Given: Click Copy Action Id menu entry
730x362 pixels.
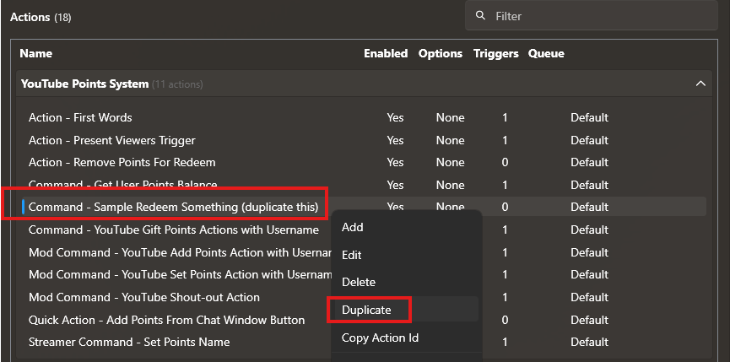Looking at the screenshot, I should pos(380,338).
